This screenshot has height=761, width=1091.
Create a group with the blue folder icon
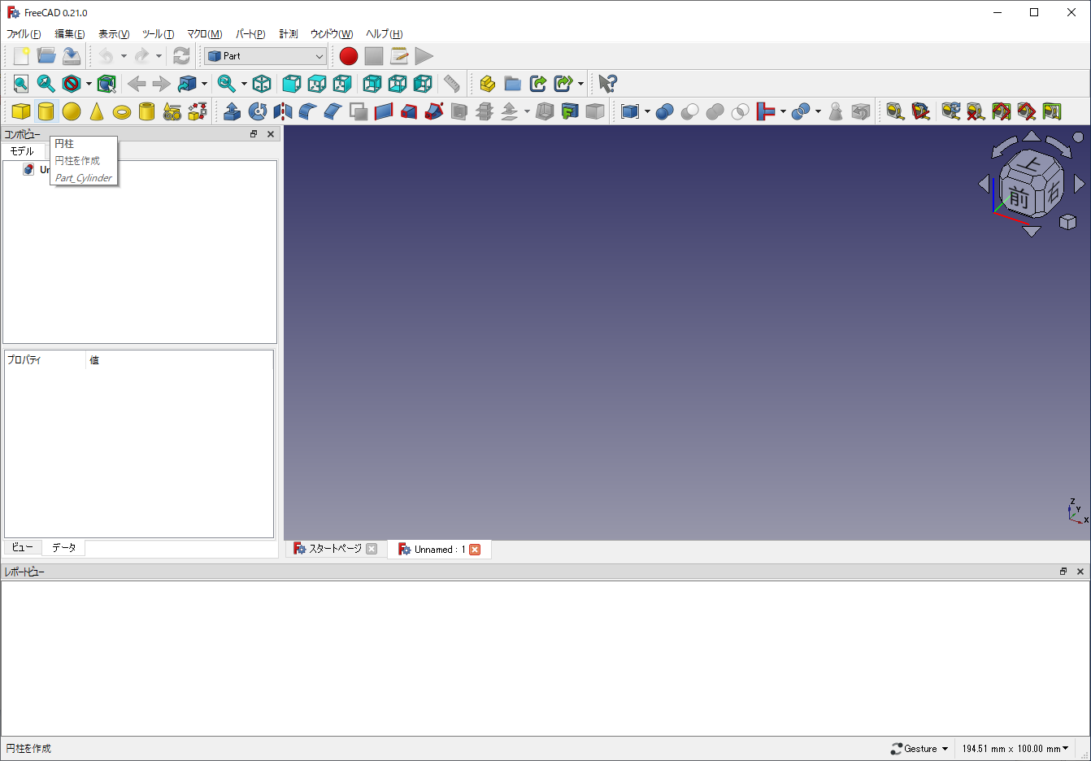click(513, 84)
